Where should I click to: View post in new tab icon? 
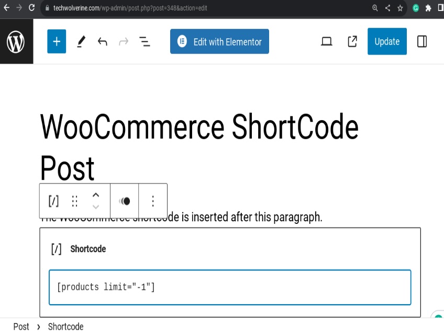[x=352, y=41]
